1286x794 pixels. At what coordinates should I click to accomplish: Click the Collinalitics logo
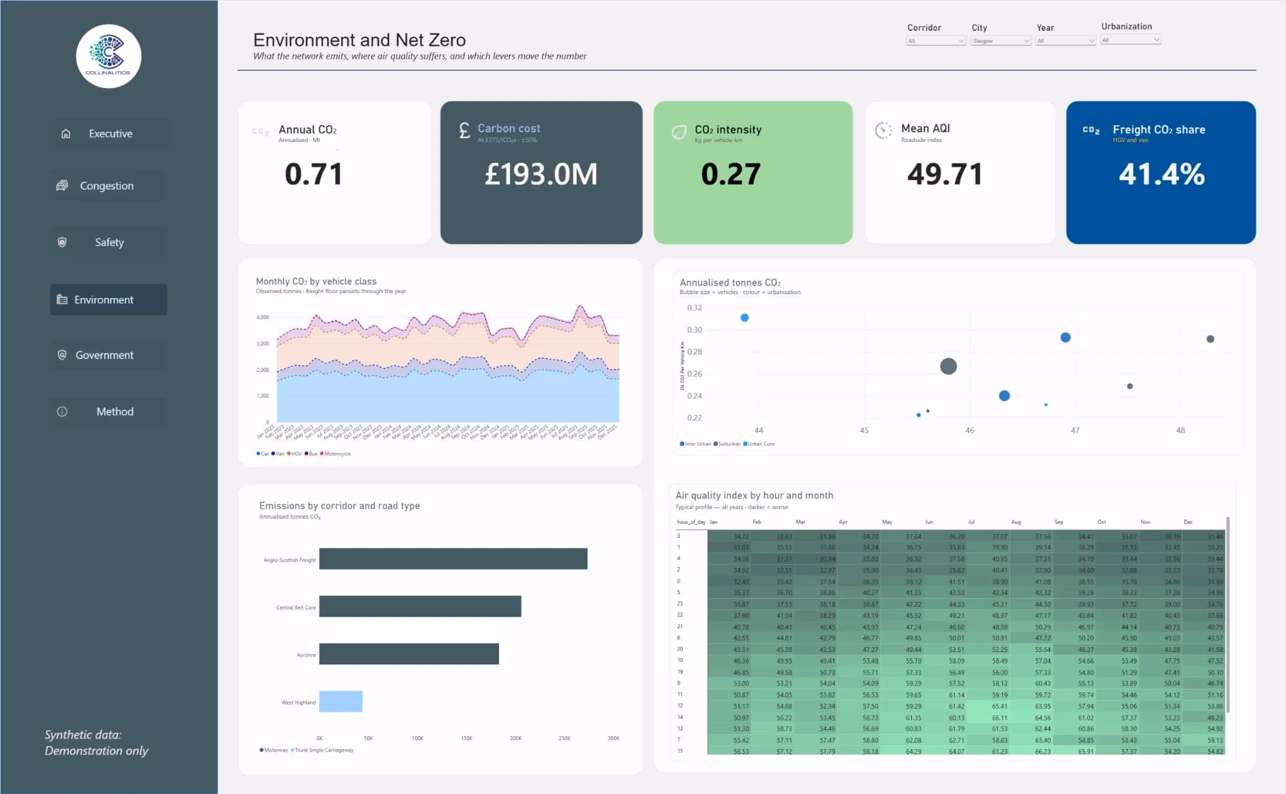(x=109, y=56)
